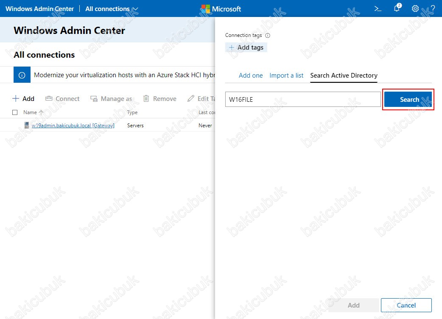Sort by the Type column header
Image resolution: width=442 pixels, height=319 pixels.
[x=132, y=112]
